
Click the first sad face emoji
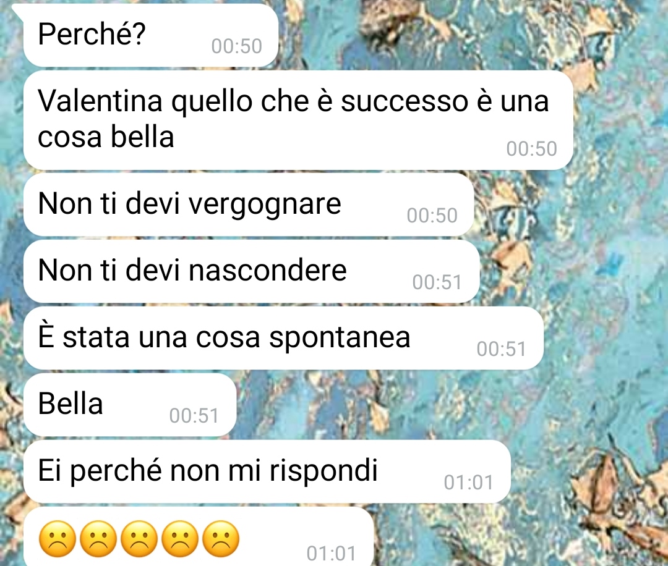[58, 539]
